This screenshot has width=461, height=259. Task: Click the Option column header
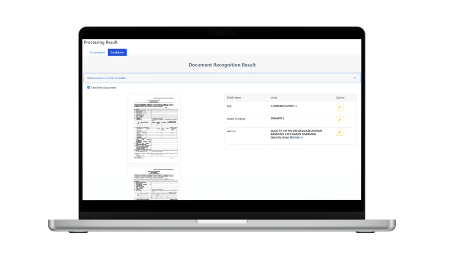point(340,98)
